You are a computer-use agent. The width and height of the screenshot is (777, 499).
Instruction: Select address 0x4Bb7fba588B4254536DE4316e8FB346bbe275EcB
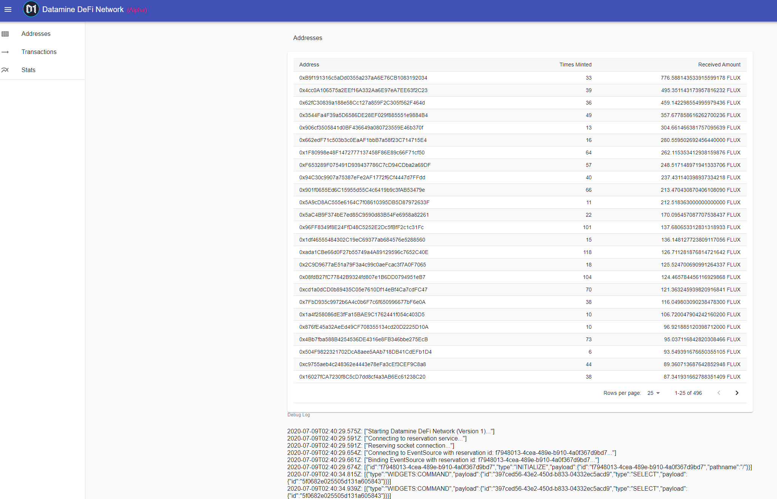click(363, 339)
